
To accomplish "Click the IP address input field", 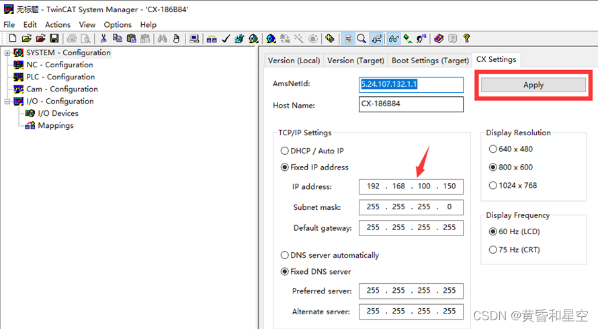I will [x=411, y=186].
